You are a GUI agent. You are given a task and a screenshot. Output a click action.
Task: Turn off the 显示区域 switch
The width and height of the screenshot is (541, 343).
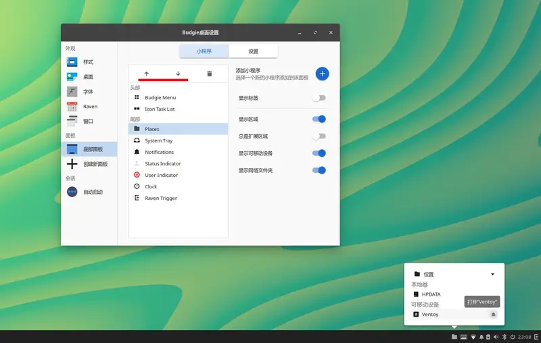pyautogui.click(x=319, y=120)
